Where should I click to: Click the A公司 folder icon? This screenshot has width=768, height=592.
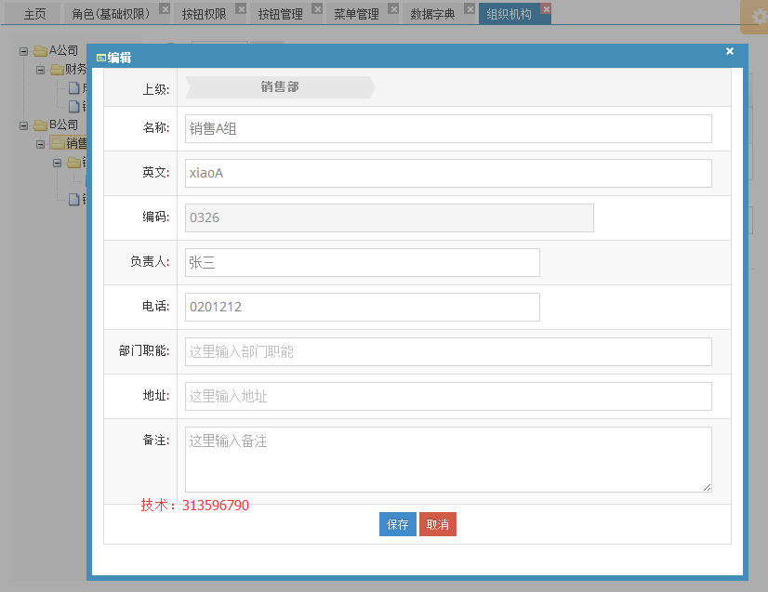point(40,51)
